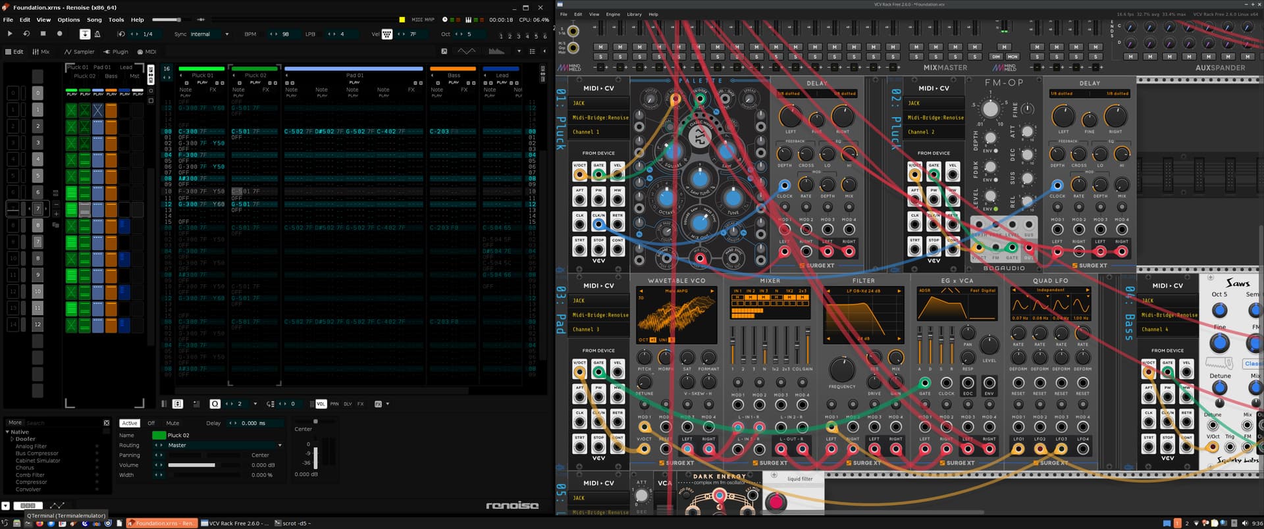Show the scope waveform view icon
1264x529 pixels.
[466, 51]
